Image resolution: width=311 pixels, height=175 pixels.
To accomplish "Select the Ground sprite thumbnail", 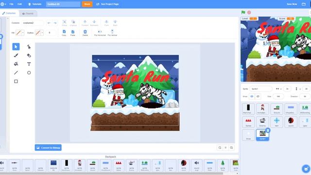I will 276,109.
